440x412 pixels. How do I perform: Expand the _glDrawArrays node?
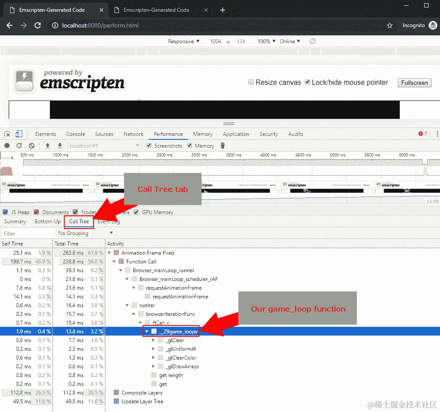click(153, 366)
